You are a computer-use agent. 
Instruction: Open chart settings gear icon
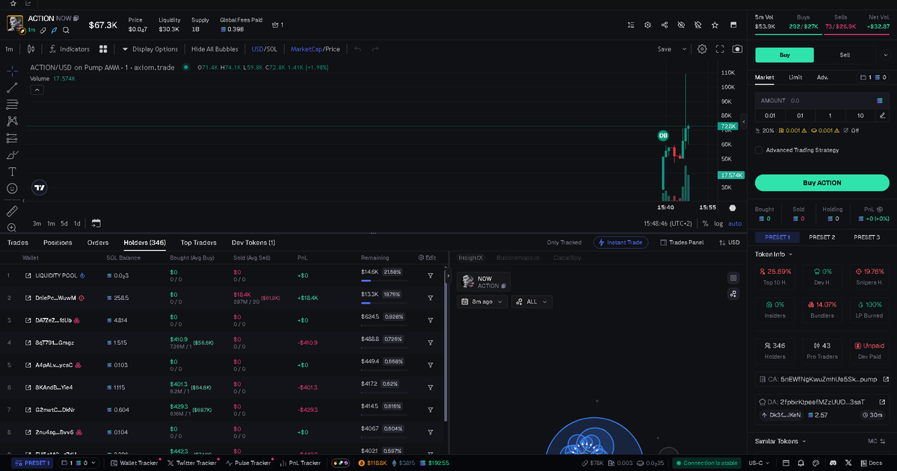pos(702,49)
